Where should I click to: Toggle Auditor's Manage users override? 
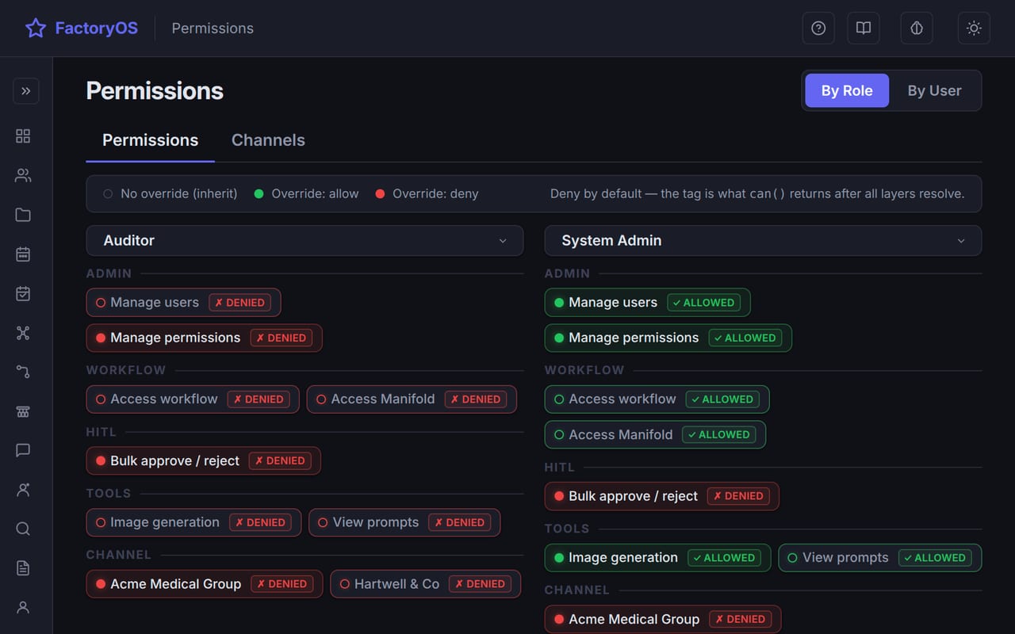tap(183, 303)
